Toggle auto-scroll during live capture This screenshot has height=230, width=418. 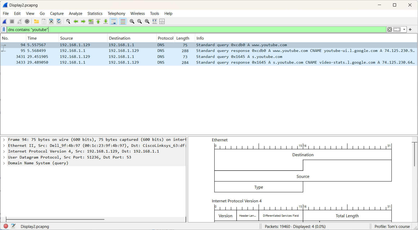coord(114,21)
